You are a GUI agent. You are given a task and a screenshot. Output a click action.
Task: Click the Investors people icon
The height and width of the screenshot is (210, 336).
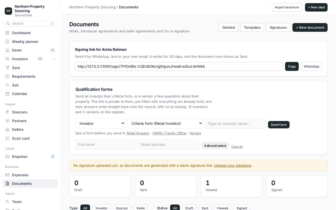pos(8,59)
